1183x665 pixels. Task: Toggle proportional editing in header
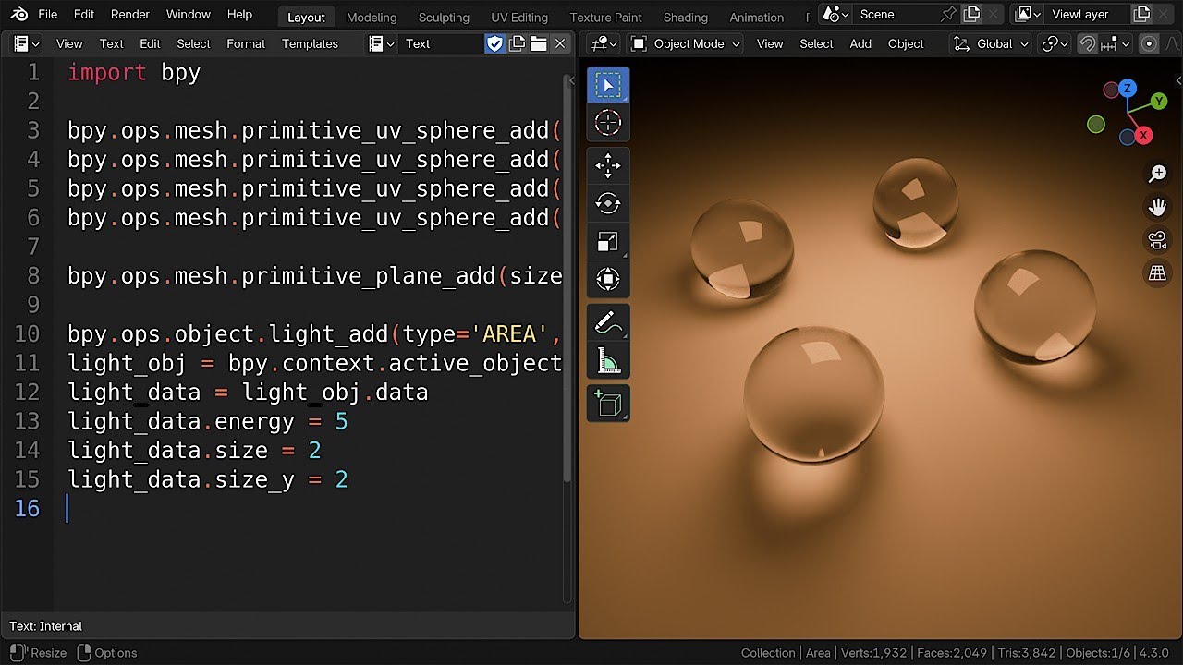(1149, 43)
